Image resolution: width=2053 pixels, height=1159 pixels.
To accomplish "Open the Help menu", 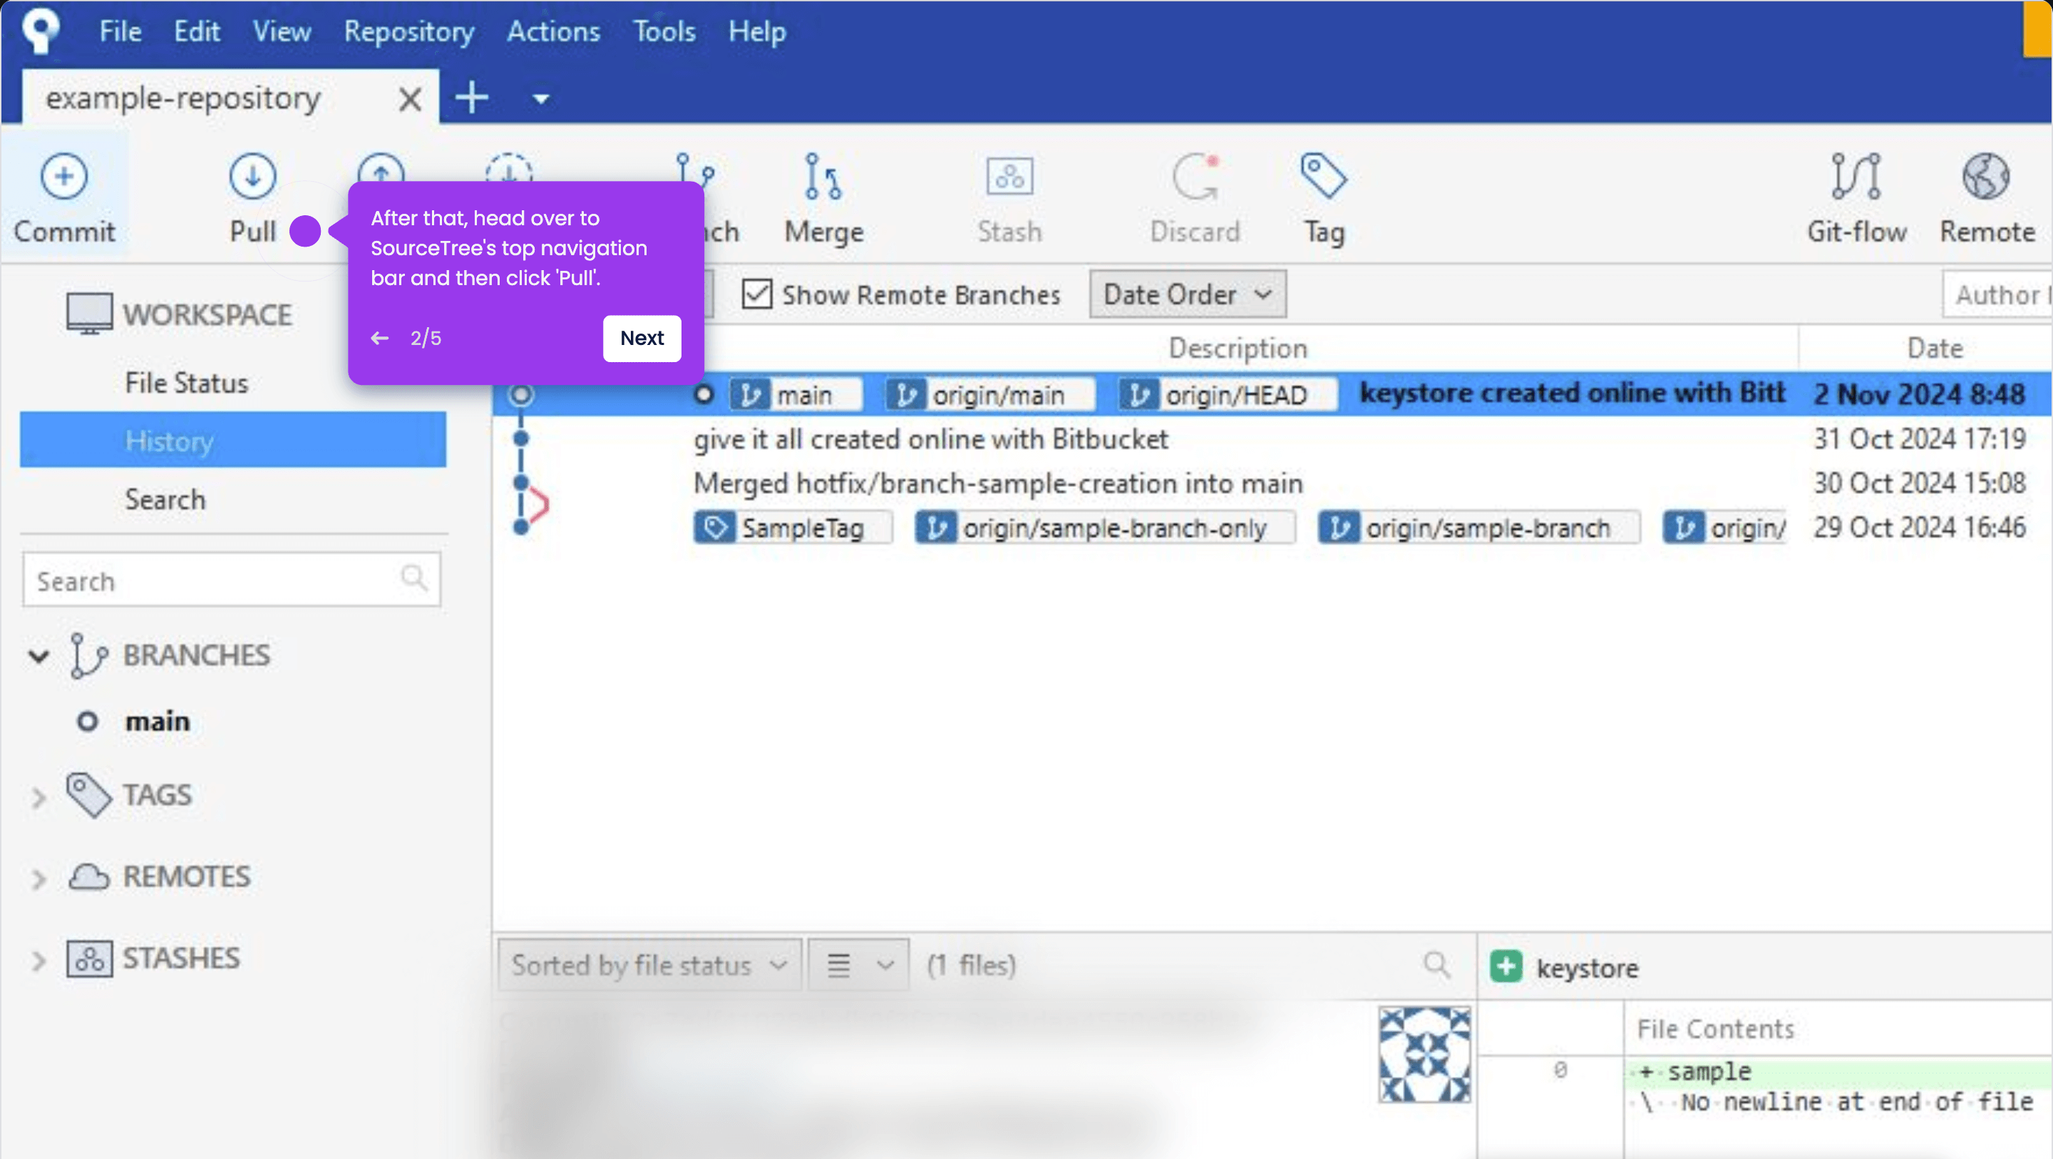I will point(756,31).
